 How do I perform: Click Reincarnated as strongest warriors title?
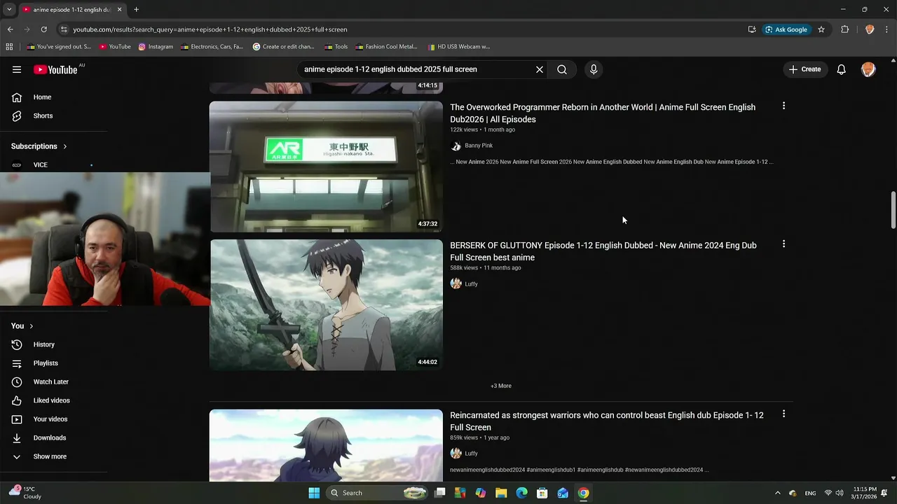click(607, 421)
